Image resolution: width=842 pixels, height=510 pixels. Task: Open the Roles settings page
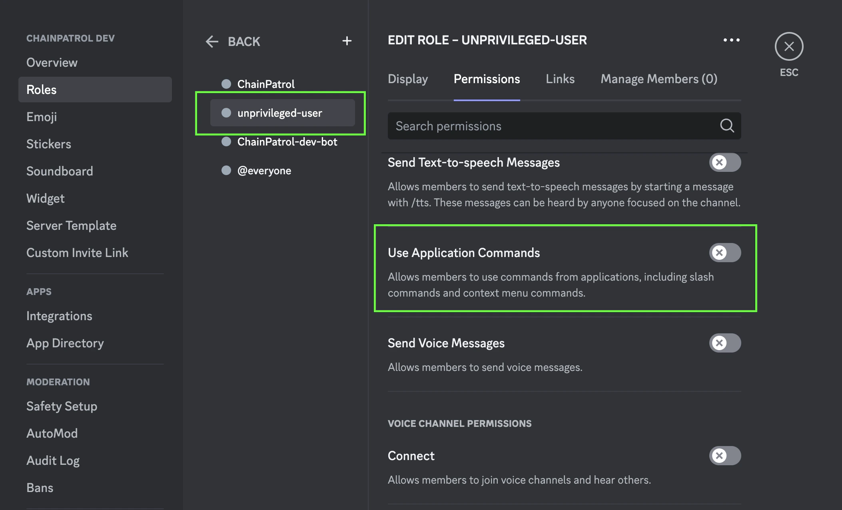point(95,90)
